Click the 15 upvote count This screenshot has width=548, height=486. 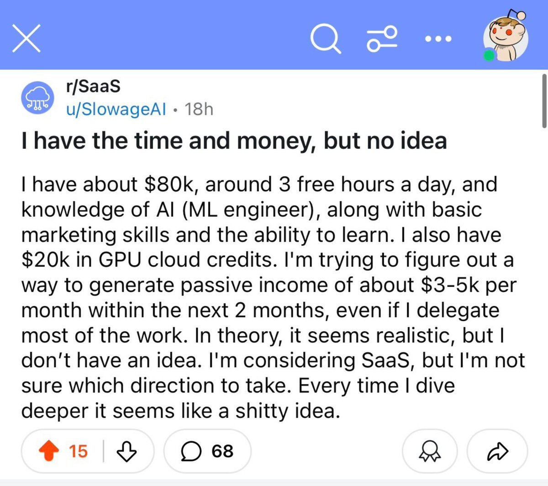point(78,451)
